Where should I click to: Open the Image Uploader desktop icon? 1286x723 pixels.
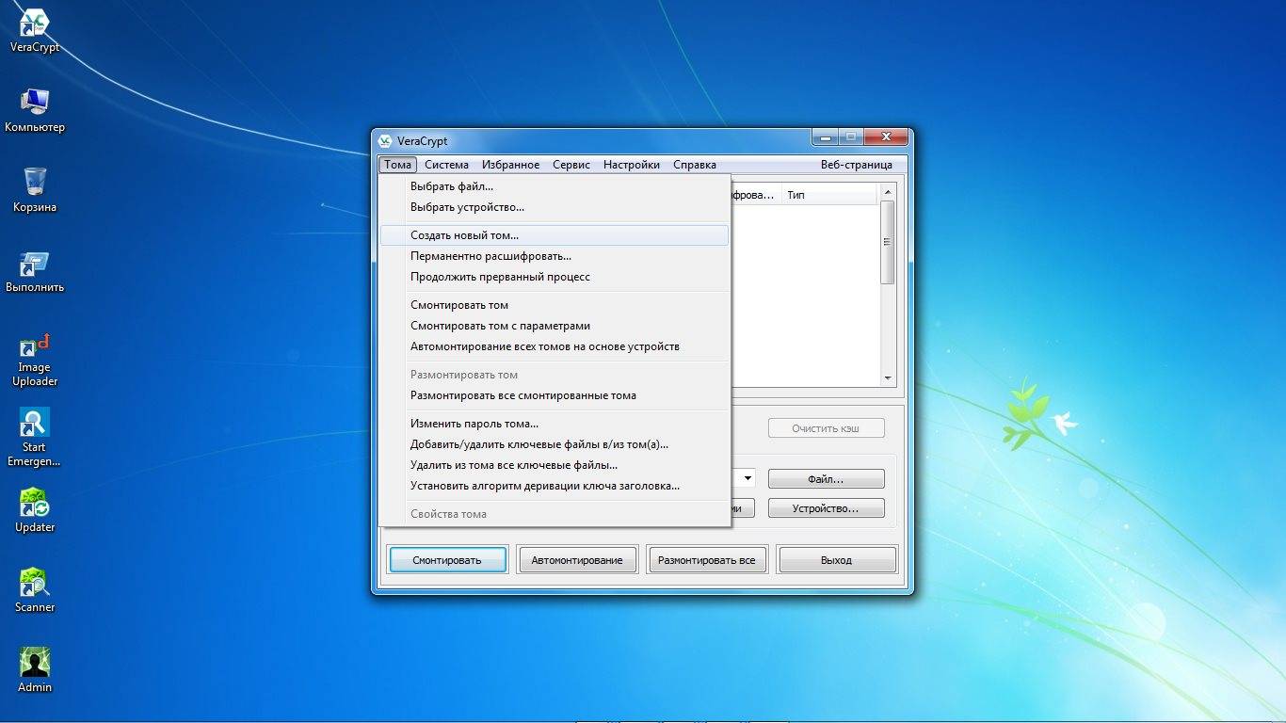(35, 359)
